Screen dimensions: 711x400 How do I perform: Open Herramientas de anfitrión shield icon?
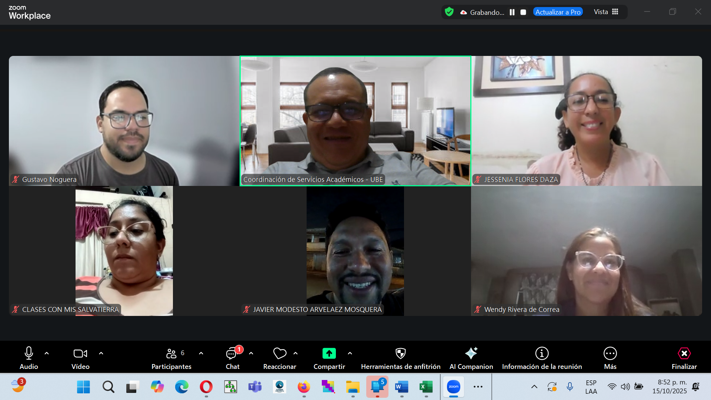(401, 353)
